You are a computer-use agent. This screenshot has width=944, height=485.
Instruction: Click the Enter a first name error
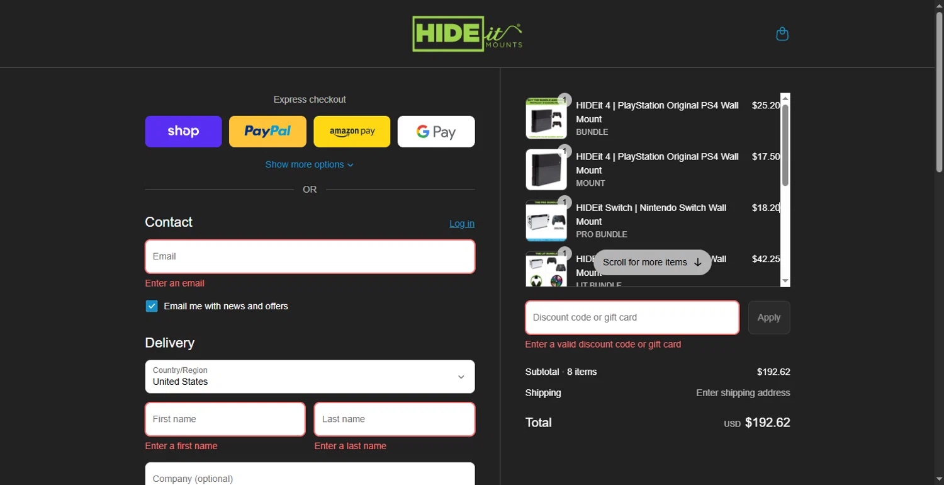coord(181,446)
